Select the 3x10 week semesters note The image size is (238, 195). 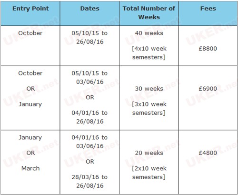tap(149, 108)
